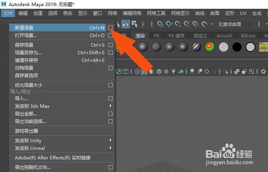Open option box for 新建场景

pos(110,28)
